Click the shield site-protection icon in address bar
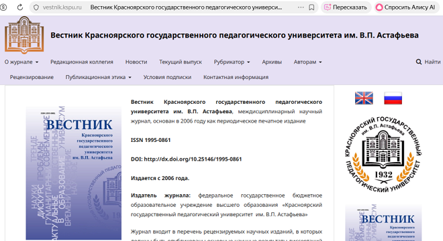The width and height of the screenshot is (443, 241). [36, 7]
